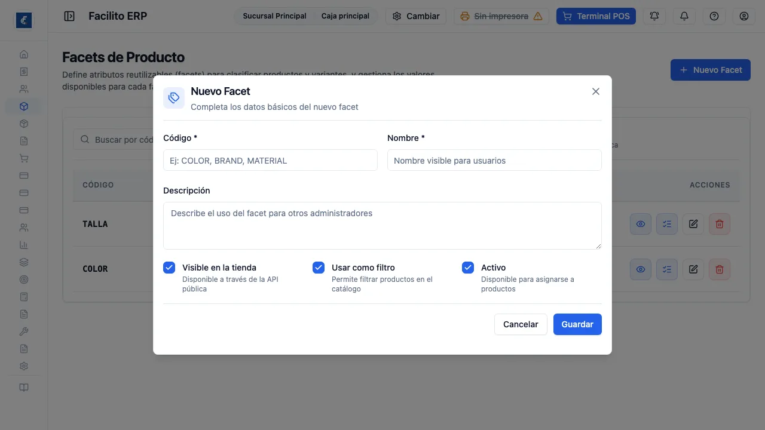Click the Cambiar button in the top bar
Screen dimensions: 765x430
[x=416, y=16]
